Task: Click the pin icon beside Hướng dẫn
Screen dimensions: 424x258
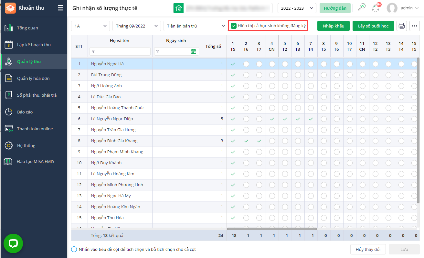Action: pyautogui.click(x=361, y=8)
